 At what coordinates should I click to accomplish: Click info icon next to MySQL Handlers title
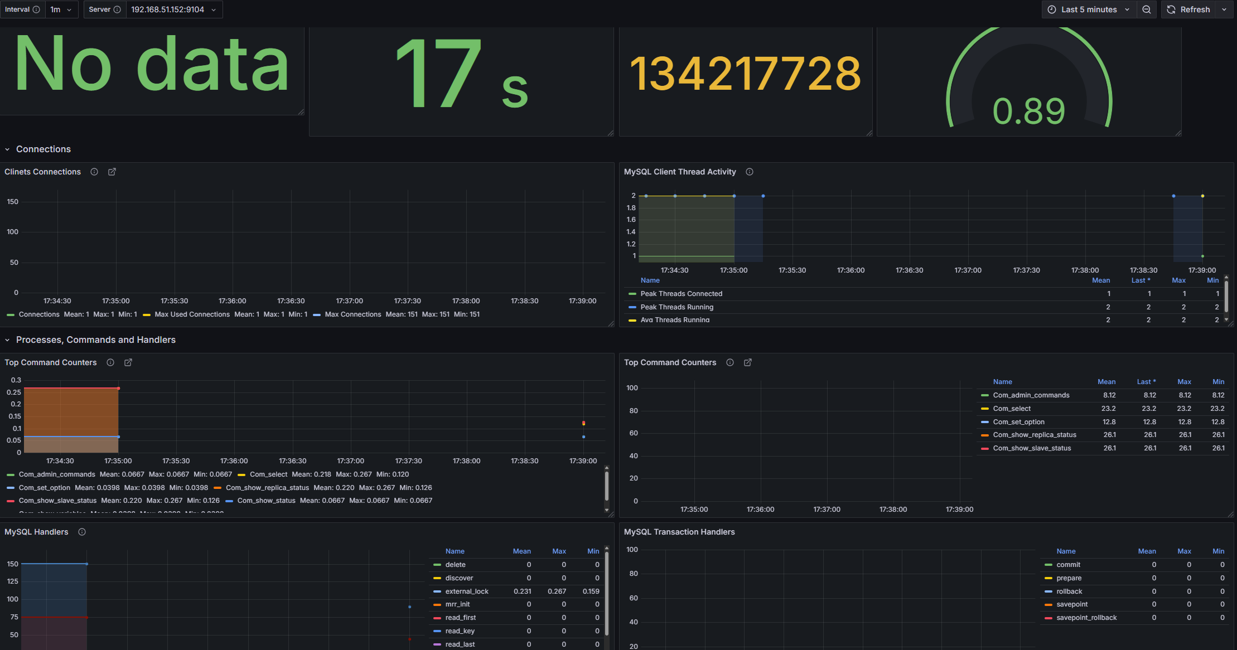tap(82, 532)
